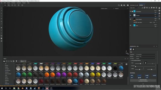
Task: Select the Paint brush tool
Action: [2, 8]
